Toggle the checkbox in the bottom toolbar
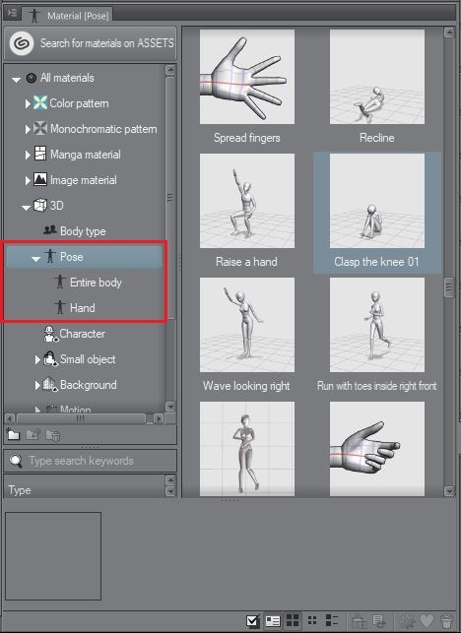This screenshot has width=461, height=633. (x=253, y=620)
